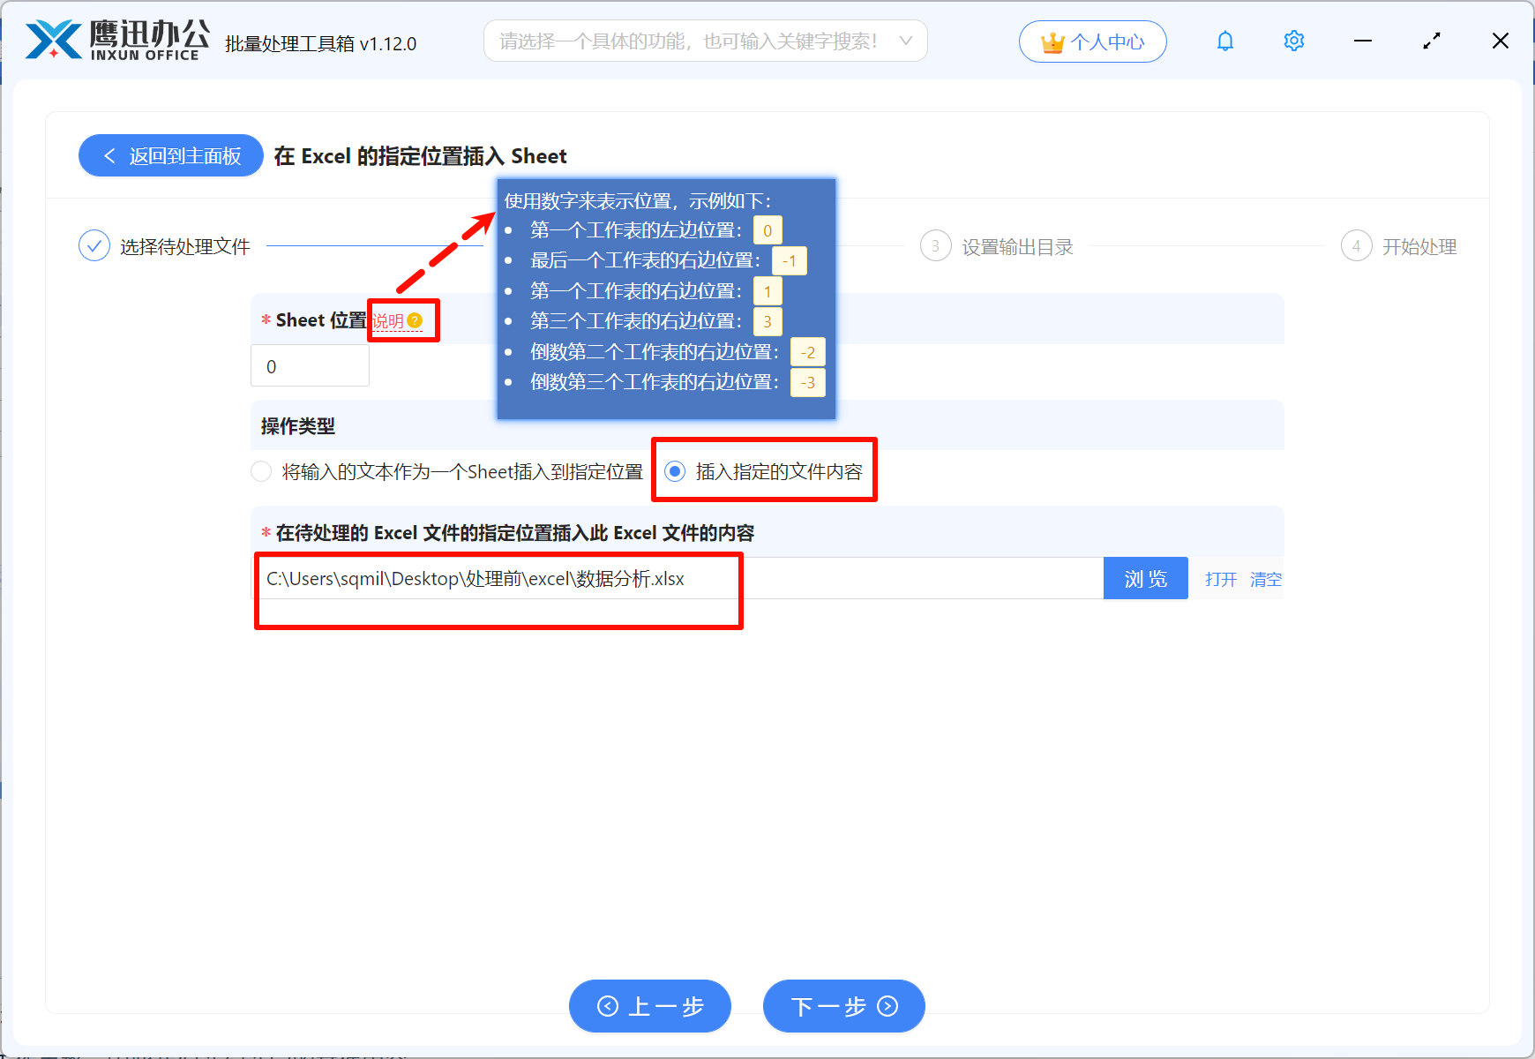The width and height of the screenshot is (1535, 1059).
Task: Go to step 设置输出目录
Action: click(x=995, y=246)
